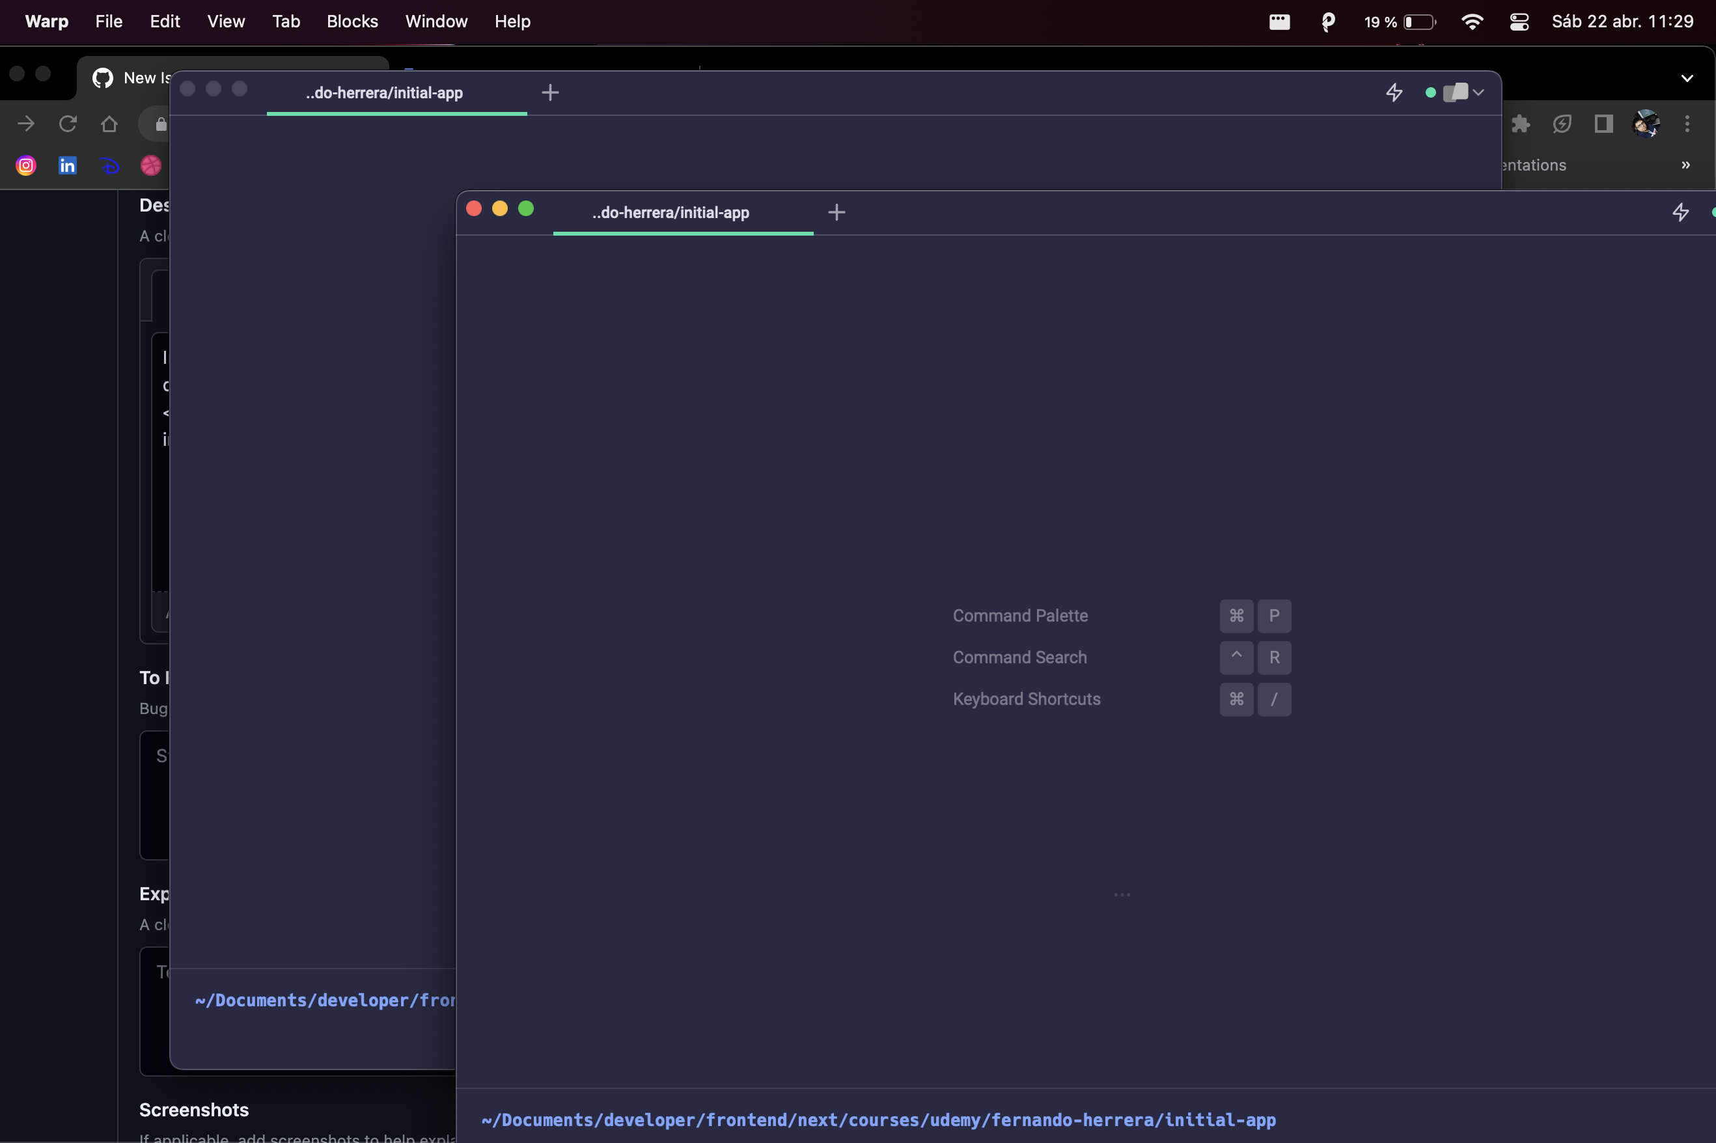Open the bookmarks overflow chevron
Viewport: 1716px width, 1143px height.
(x=1685, y=165)
